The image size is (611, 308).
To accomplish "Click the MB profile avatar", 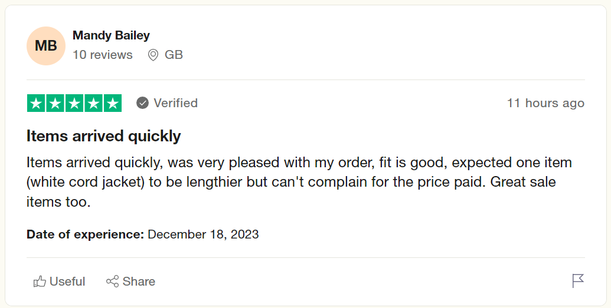I will (x=45, y=46).
